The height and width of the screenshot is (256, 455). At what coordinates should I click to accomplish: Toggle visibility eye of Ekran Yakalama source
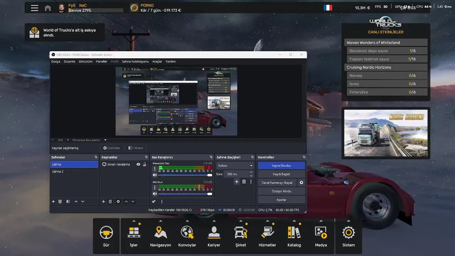[x=138, y=164]
